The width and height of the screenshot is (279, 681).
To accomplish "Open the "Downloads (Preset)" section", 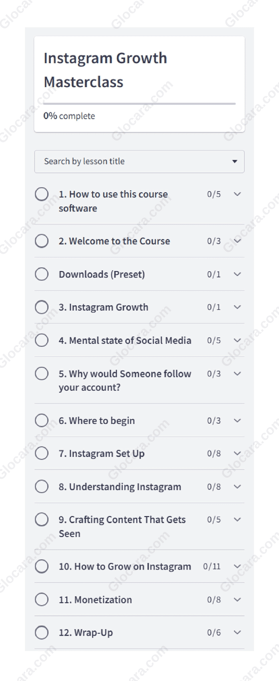I will (102, 274).
